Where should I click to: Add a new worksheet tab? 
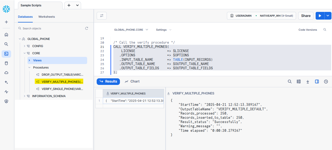69,5
